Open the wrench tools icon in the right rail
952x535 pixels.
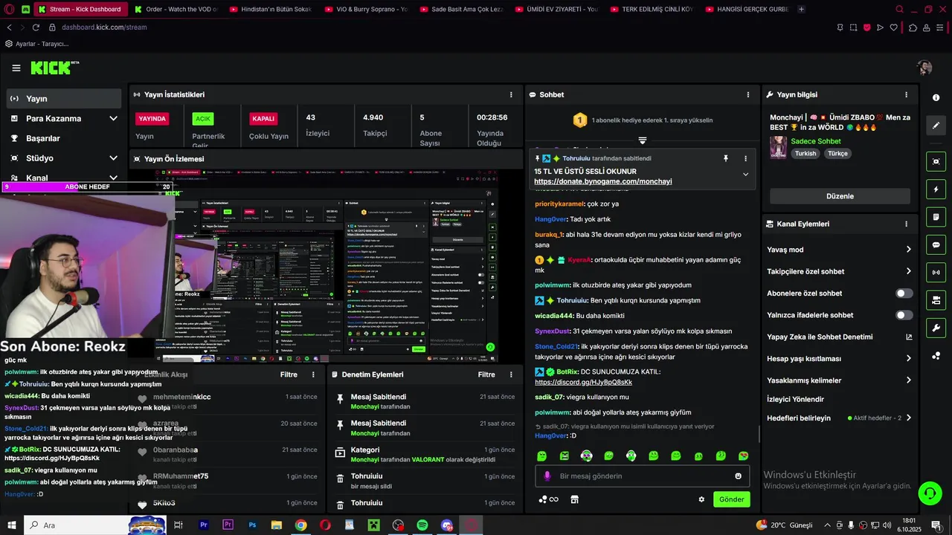click(936, 328)
